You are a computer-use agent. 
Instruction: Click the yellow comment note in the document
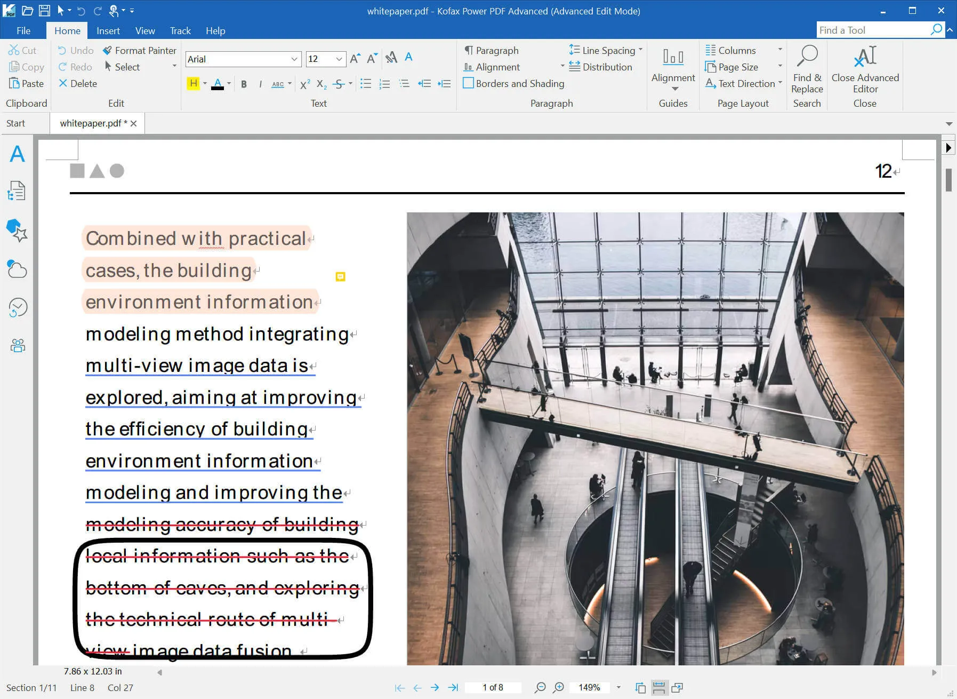340,276
